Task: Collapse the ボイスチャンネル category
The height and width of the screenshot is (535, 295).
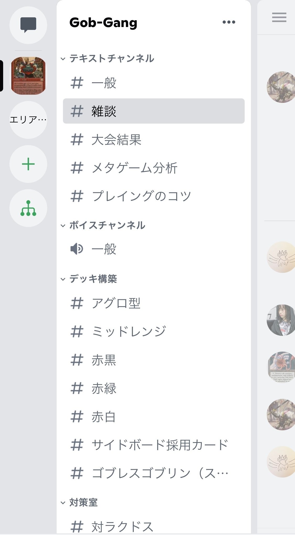Action: click(103, 225)
